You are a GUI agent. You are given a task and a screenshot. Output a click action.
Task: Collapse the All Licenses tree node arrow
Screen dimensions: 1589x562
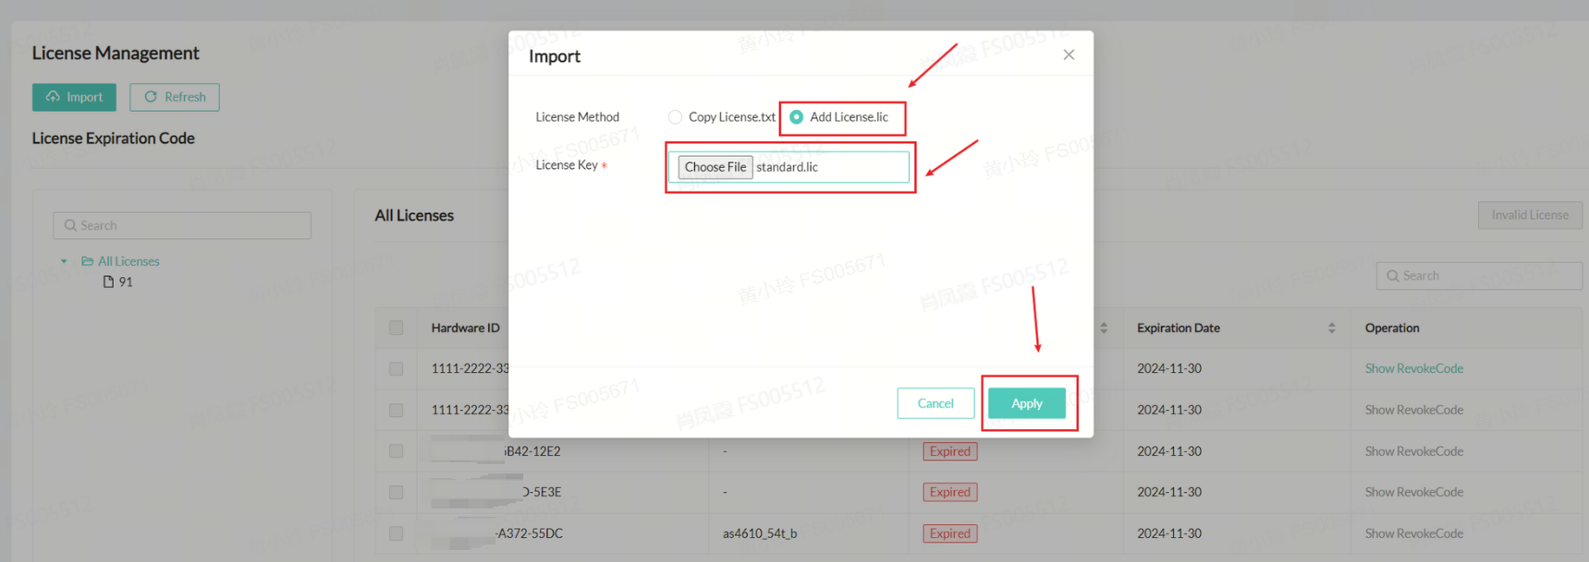tap(64, 262)
